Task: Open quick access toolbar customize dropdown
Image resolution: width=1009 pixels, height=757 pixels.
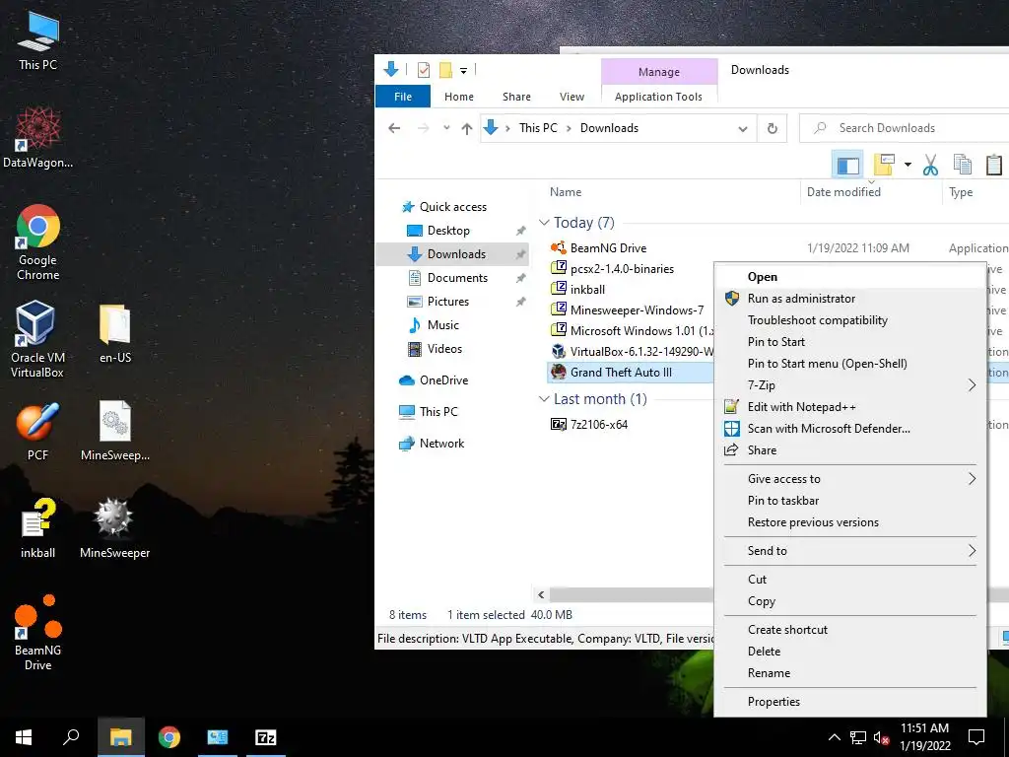Action: [x=463, y=70]
